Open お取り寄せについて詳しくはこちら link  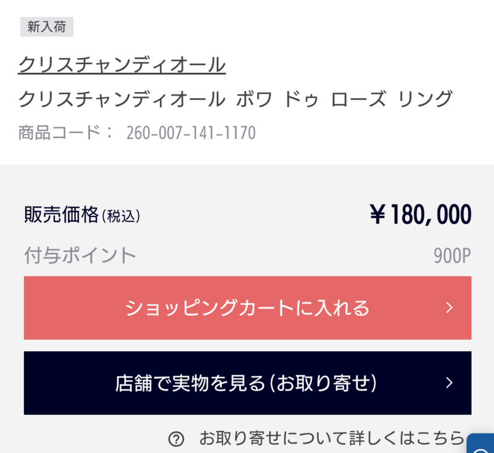click(x=331, y=439)
